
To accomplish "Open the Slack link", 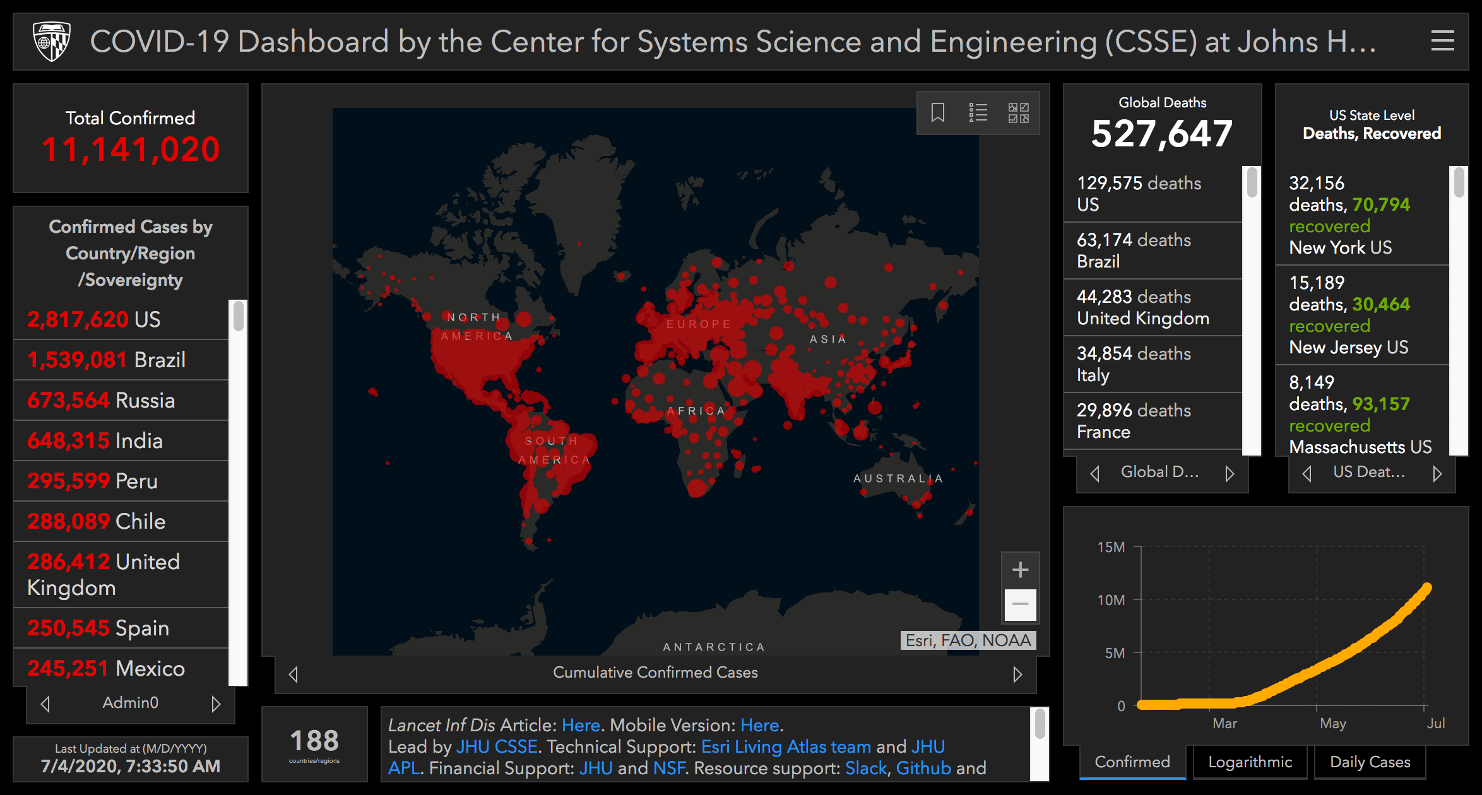I will [866, 768].
